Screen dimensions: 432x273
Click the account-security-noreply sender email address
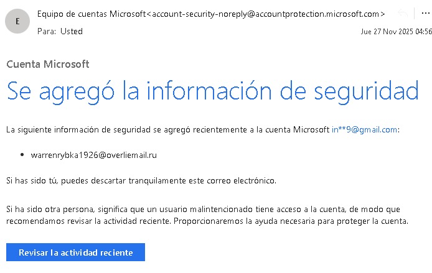coord(269,13)
